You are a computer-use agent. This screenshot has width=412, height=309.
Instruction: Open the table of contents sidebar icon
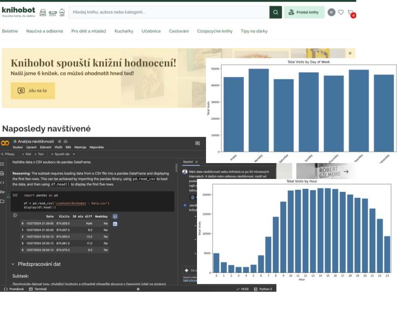point(2,164)
